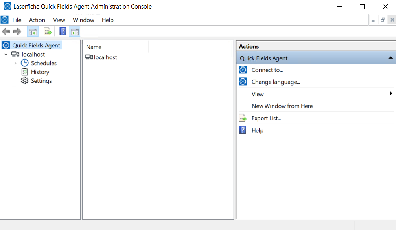Select Schedules clock icon in tree
Image resolution: width=396 pixels, height=230 pixels.
point(24,63)
